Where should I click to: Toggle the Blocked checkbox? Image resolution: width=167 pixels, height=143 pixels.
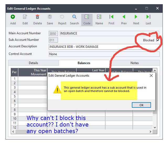[158, 40]
